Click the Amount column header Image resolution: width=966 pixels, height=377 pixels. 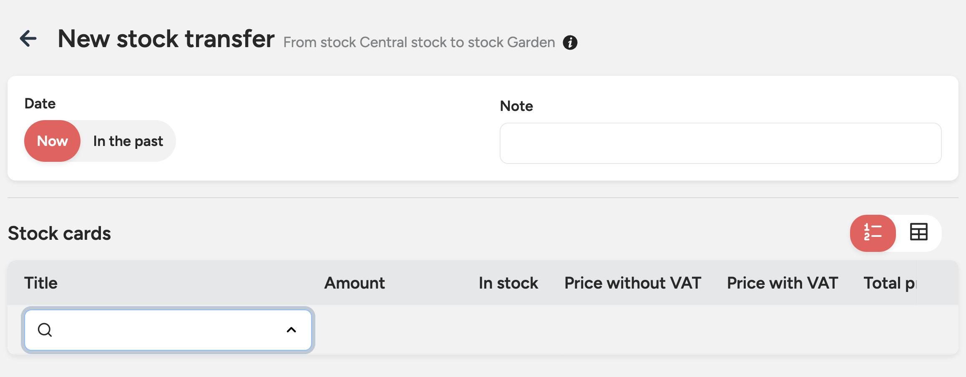(355, 283)
